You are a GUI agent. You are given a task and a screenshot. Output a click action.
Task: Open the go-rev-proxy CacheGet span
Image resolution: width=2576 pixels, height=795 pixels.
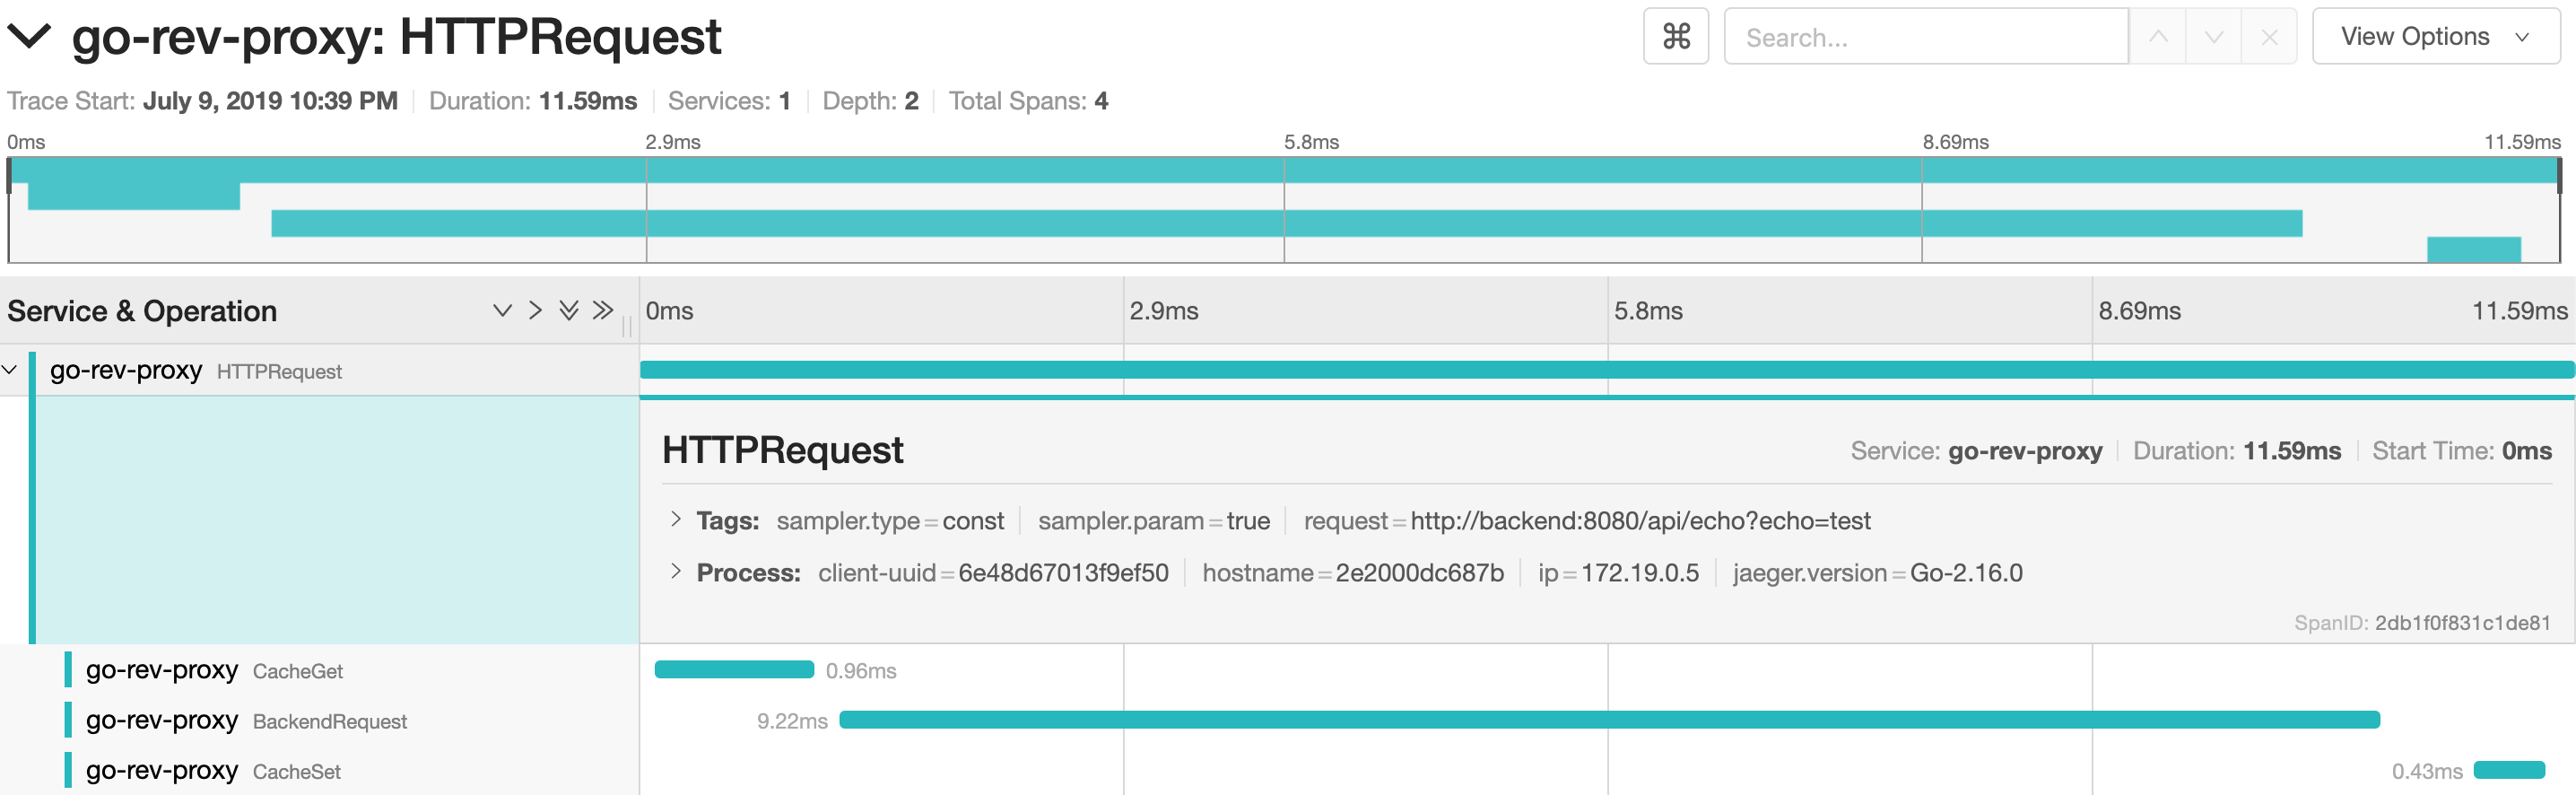pyautogui.click(x=214, y=670)
